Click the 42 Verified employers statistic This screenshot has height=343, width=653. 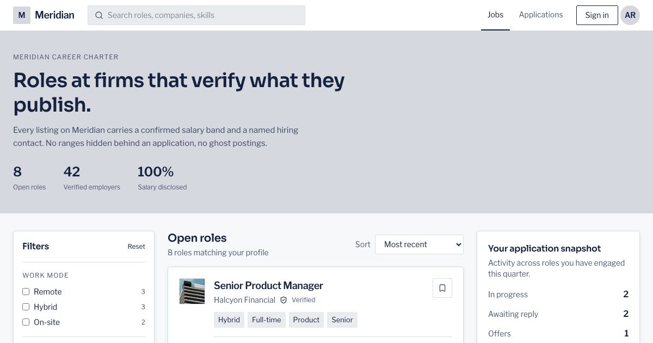pyautogui.click(x=92, y=179)
